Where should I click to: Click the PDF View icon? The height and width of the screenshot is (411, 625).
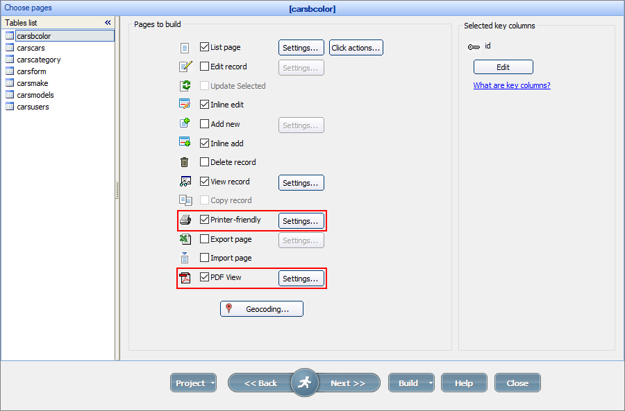point(184,277)
